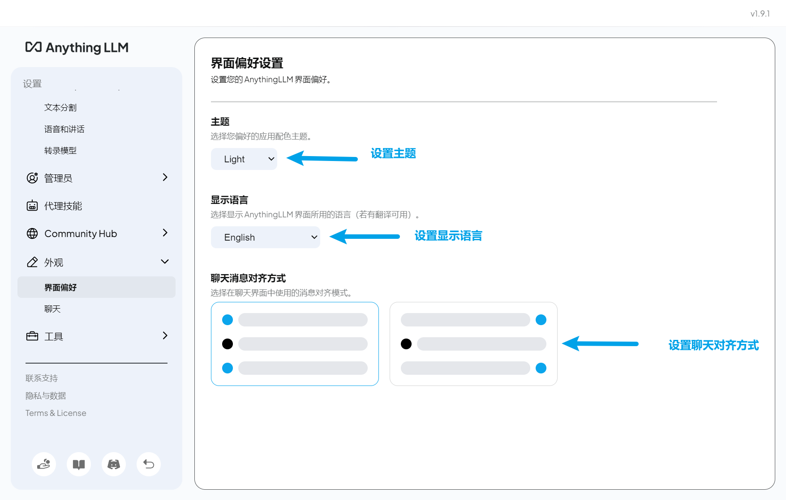Click the back arrow icon button
Viewport: 786px width, 500px height.
149,464
